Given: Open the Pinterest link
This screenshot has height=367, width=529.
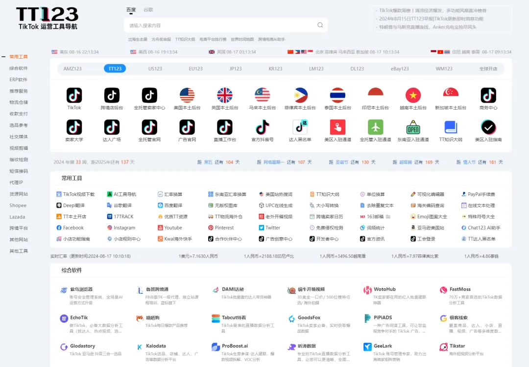Looking at the screenshot, I should click(221, 228).
